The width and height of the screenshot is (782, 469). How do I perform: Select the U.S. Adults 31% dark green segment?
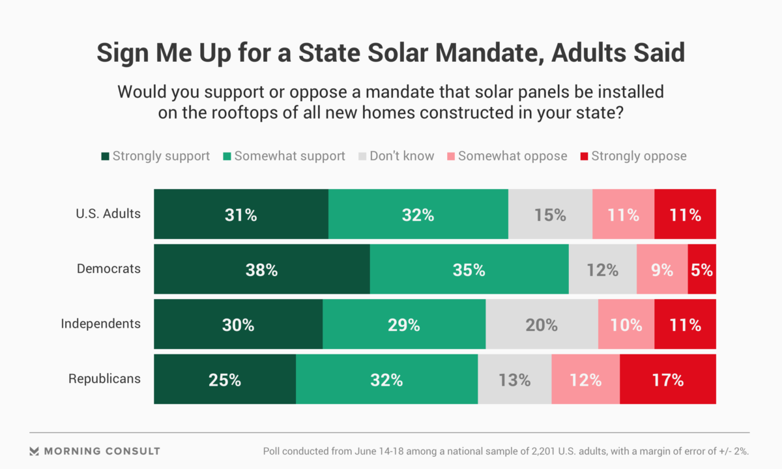pyautogui.click(x=241, y=214)
